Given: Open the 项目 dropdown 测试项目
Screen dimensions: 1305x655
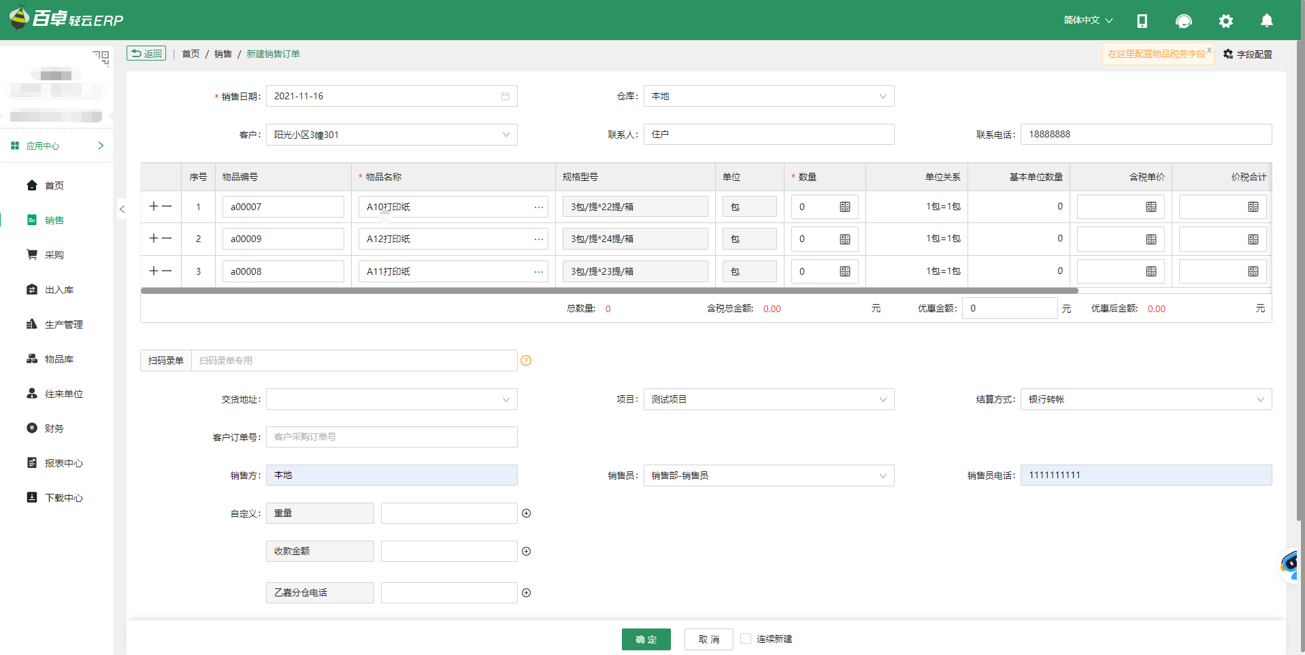Looking at the screenshot, I should click(x=769, y=399).
